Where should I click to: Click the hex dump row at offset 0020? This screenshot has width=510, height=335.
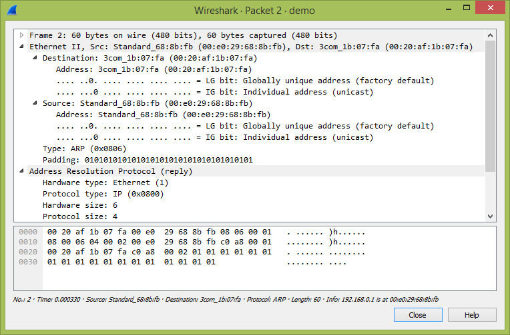click(160, 252)
